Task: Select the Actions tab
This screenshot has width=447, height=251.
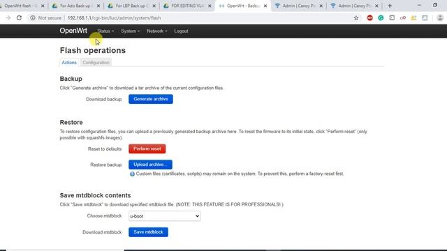Action: click(x=69, y=62)
